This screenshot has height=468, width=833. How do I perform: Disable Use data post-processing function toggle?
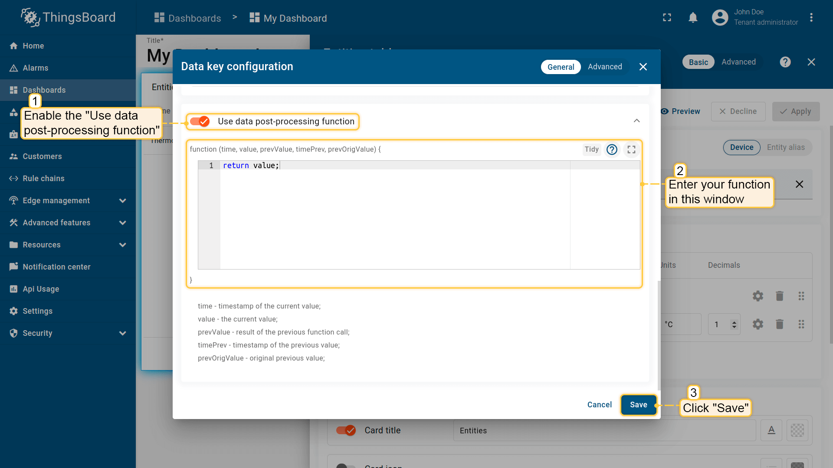pyautogui.click(x=200, y=121)
